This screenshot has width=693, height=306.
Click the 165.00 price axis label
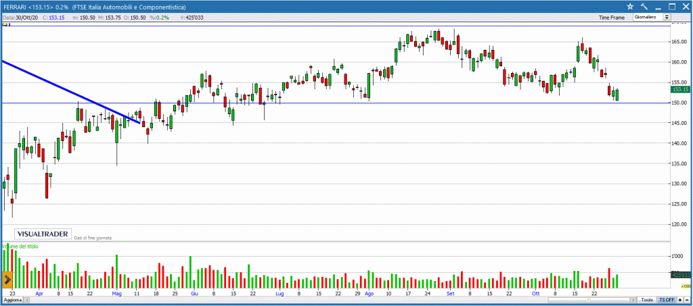[679, 42]
